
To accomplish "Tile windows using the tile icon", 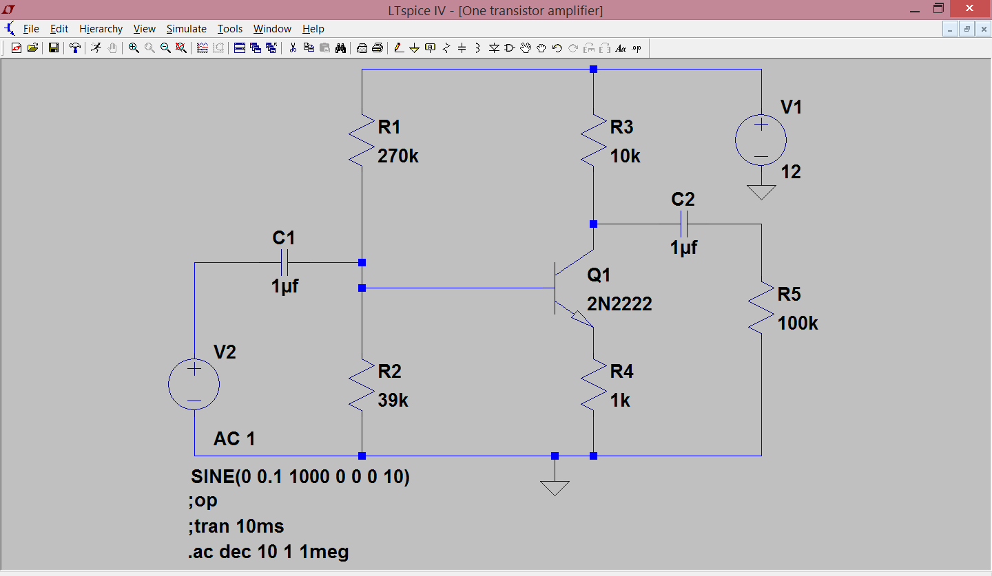I will pos(240,48).
